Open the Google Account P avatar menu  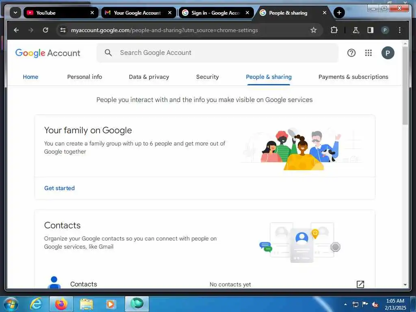[388, 53]
